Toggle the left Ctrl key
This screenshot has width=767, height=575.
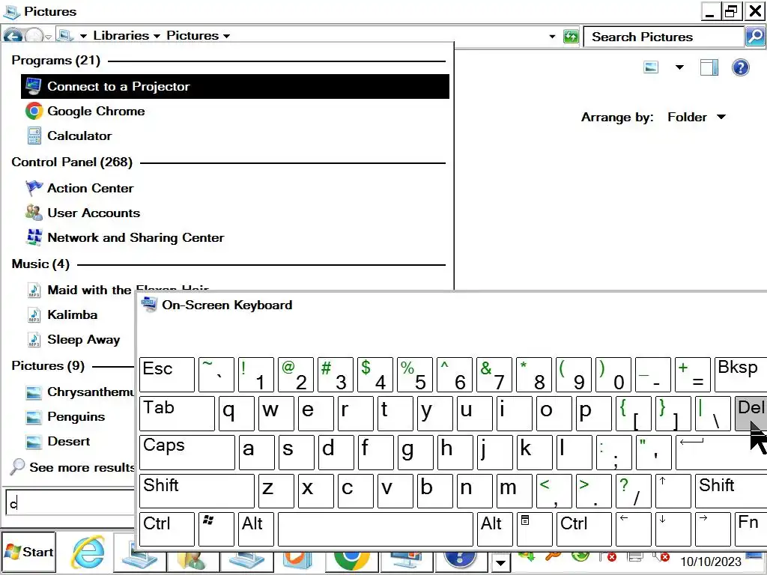(167, 529)
